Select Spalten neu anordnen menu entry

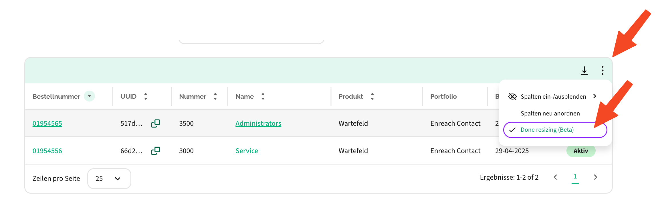pos(550,113)
